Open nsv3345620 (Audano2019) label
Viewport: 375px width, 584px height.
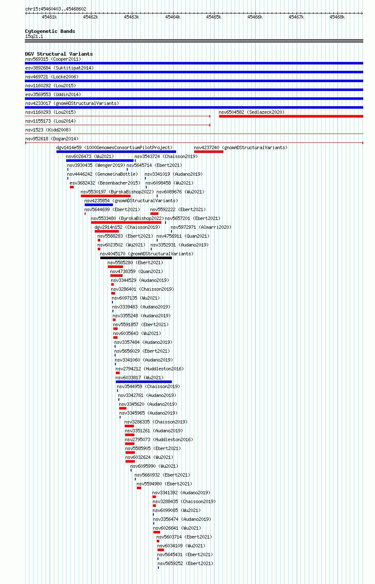[x=148, y=405]
